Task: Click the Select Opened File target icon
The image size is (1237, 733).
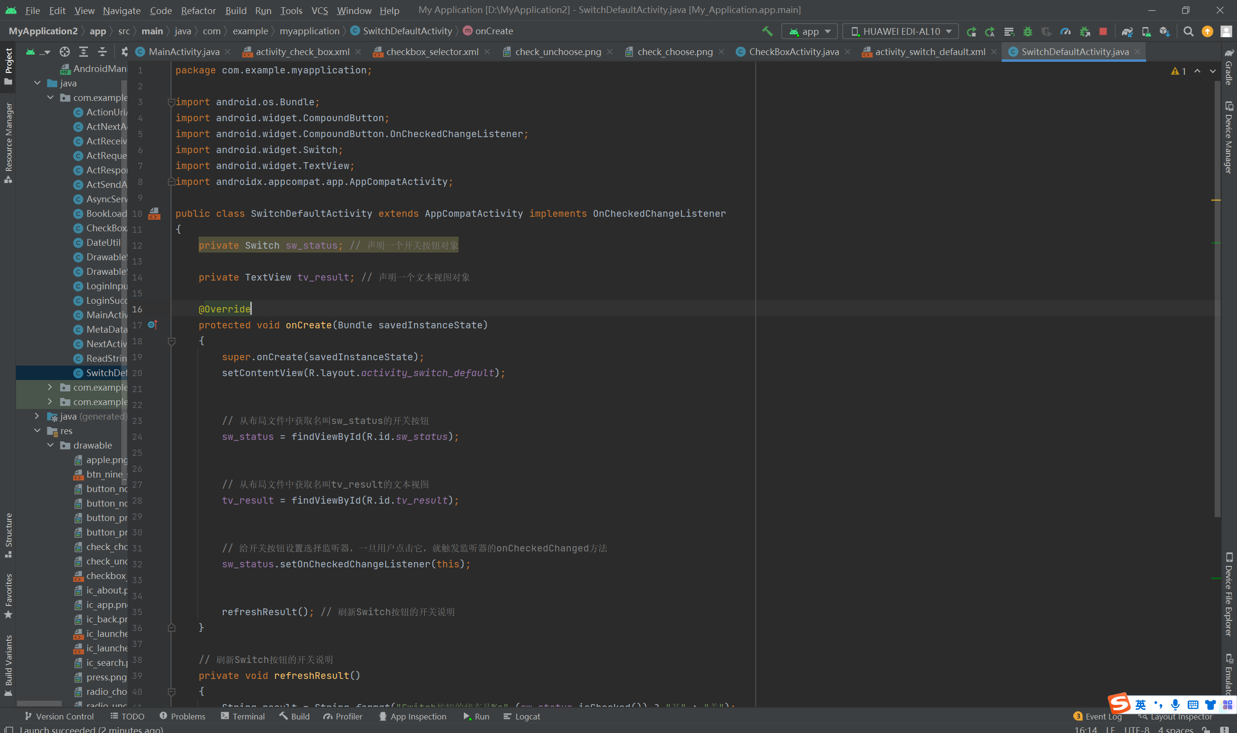Action: click(x=65, y=51)
